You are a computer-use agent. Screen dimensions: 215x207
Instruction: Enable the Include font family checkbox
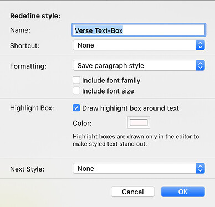click(76, 80)
